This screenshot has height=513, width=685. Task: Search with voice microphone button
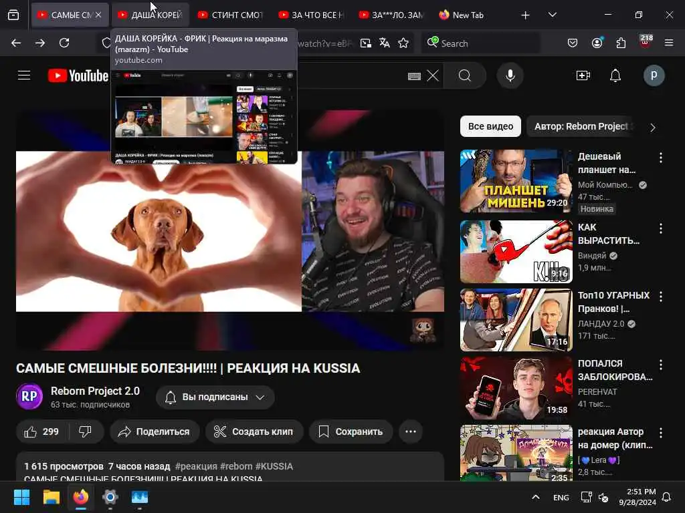click(510, 76)
